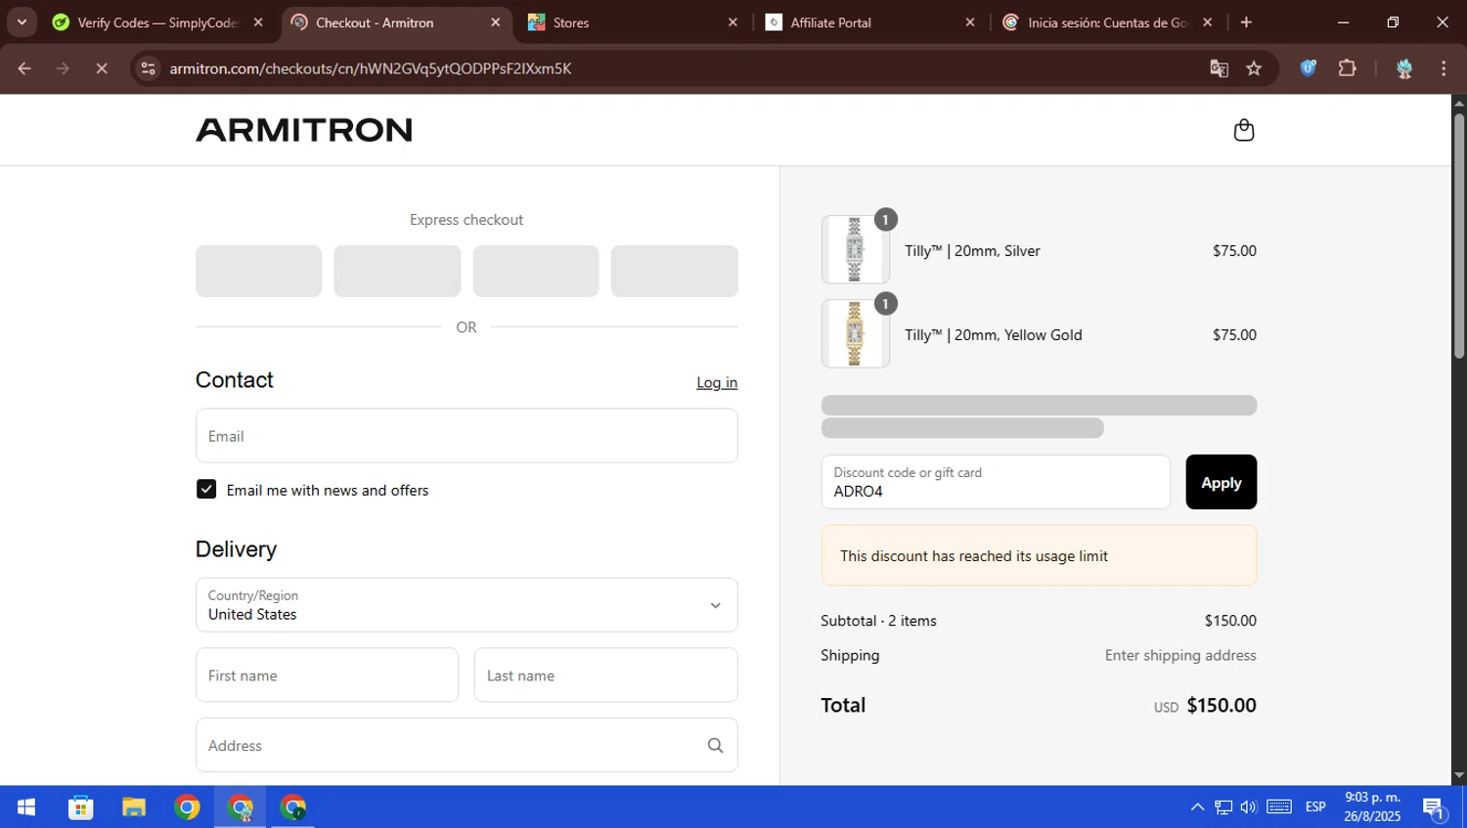The height and width of the screenshot is (828, 1467).
Task: Open File Explorer from the taskbar
Action: tap(134, 807)
